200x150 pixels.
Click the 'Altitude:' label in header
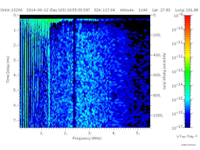coord(127,10)
